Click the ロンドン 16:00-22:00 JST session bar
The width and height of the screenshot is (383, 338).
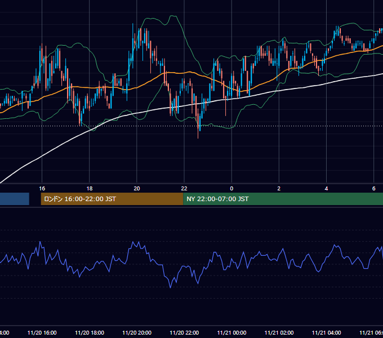112,199
